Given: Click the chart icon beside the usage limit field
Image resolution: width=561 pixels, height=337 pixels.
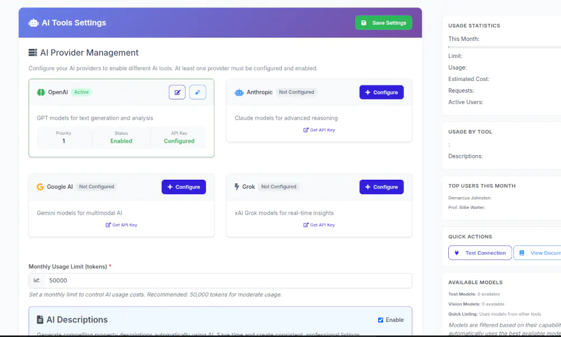Looking at the screenshot, I should [37, 280].
